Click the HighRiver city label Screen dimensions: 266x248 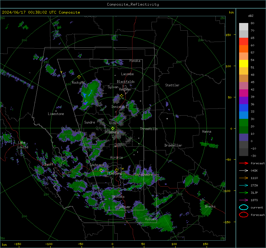coord(123,207)
